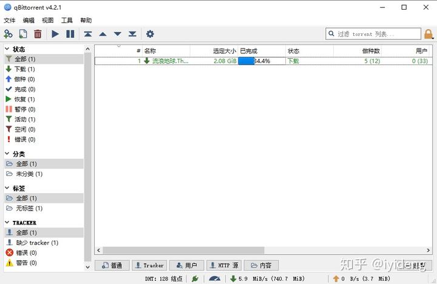437x284 pixels.
Task: Switch to the Tracker tab
Action: point(149,265)
